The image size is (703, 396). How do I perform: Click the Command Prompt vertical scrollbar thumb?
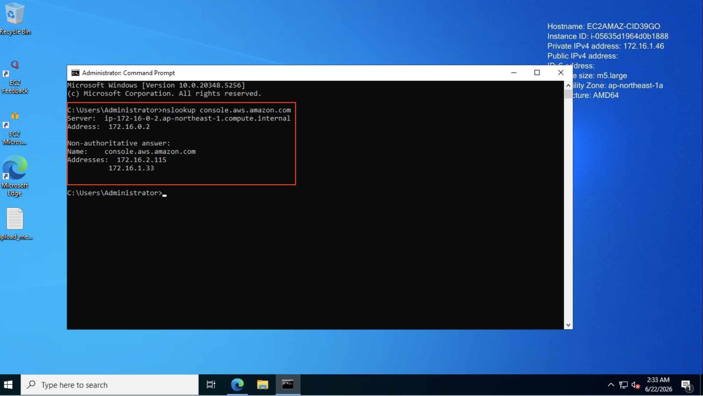pyautogui.click(x=568, y=94)
